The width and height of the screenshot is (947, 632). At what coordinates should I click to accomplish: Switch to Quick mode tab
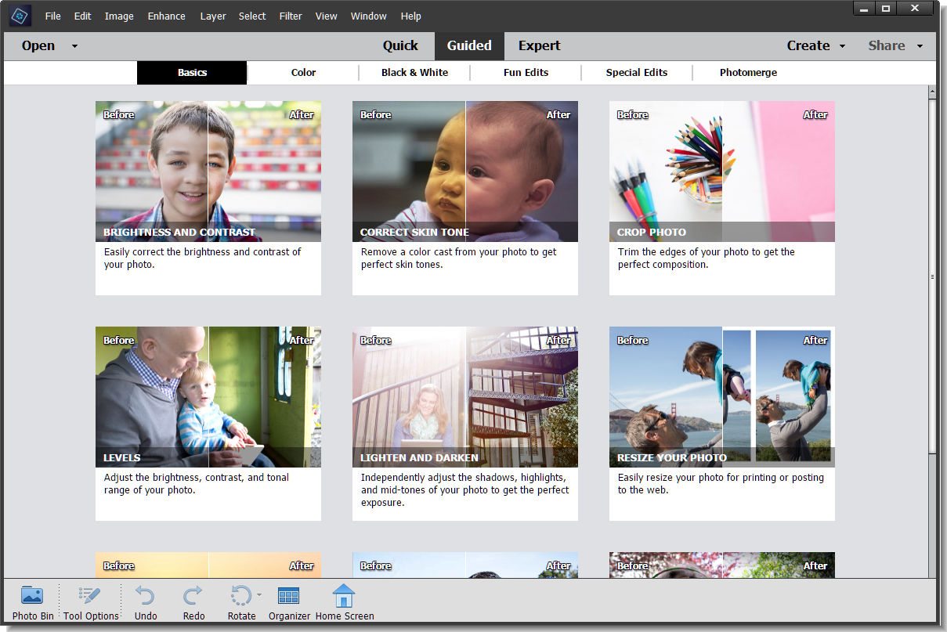click(x=400, y=45)
